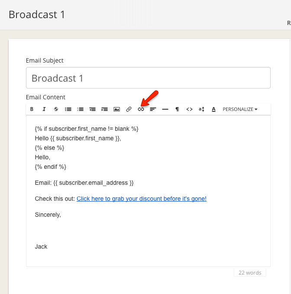291x294 pixels.
Task: Click the 'Check this out:' text
Action: [55, 199]
